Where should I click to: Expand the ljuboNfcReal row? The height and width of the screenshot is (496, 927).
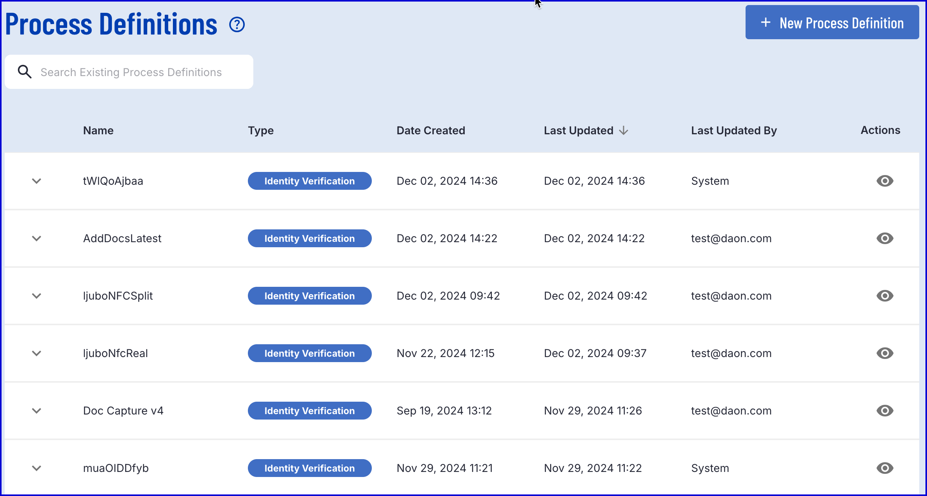click(x=37, y=353)
